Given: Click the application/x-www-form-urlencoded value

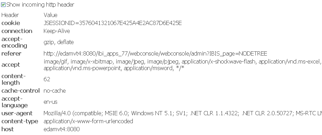Looking at the screenshot, I should (x=88, y=121).
